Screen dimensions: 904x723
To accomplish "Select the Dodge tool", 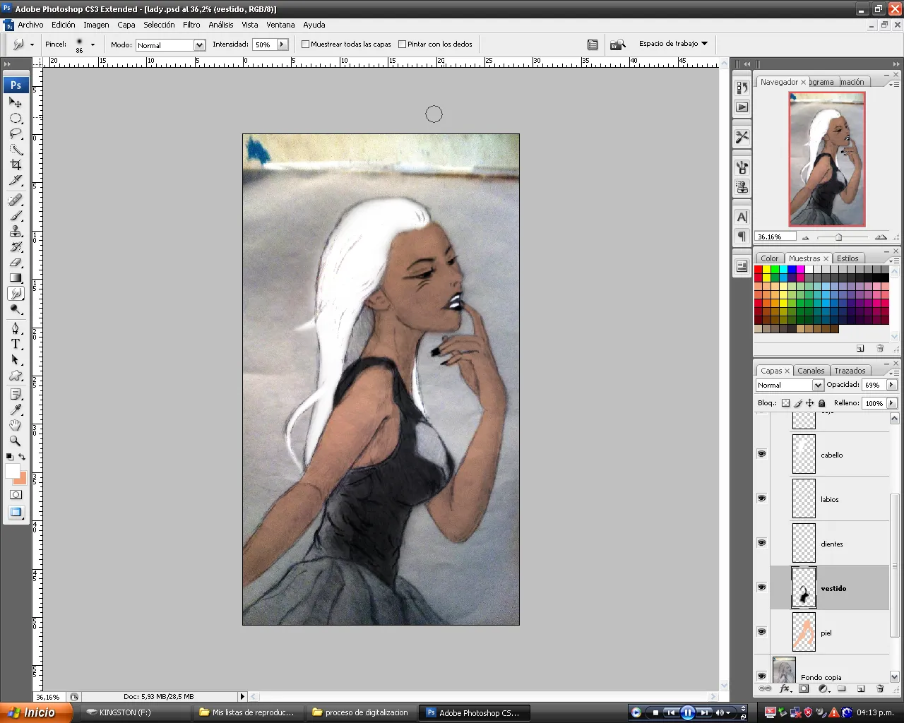I will pos(16,309).
